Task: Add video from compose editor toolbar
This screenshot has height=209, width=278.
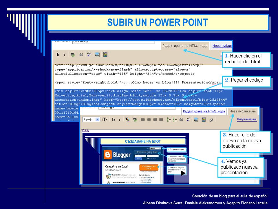Action: (204, 119)
